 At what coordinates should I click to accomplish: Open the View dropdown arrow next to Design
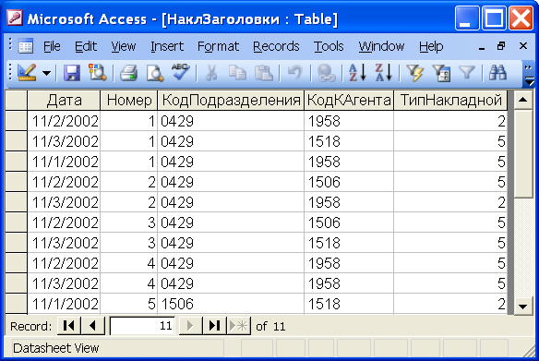[x=47, y=73]
